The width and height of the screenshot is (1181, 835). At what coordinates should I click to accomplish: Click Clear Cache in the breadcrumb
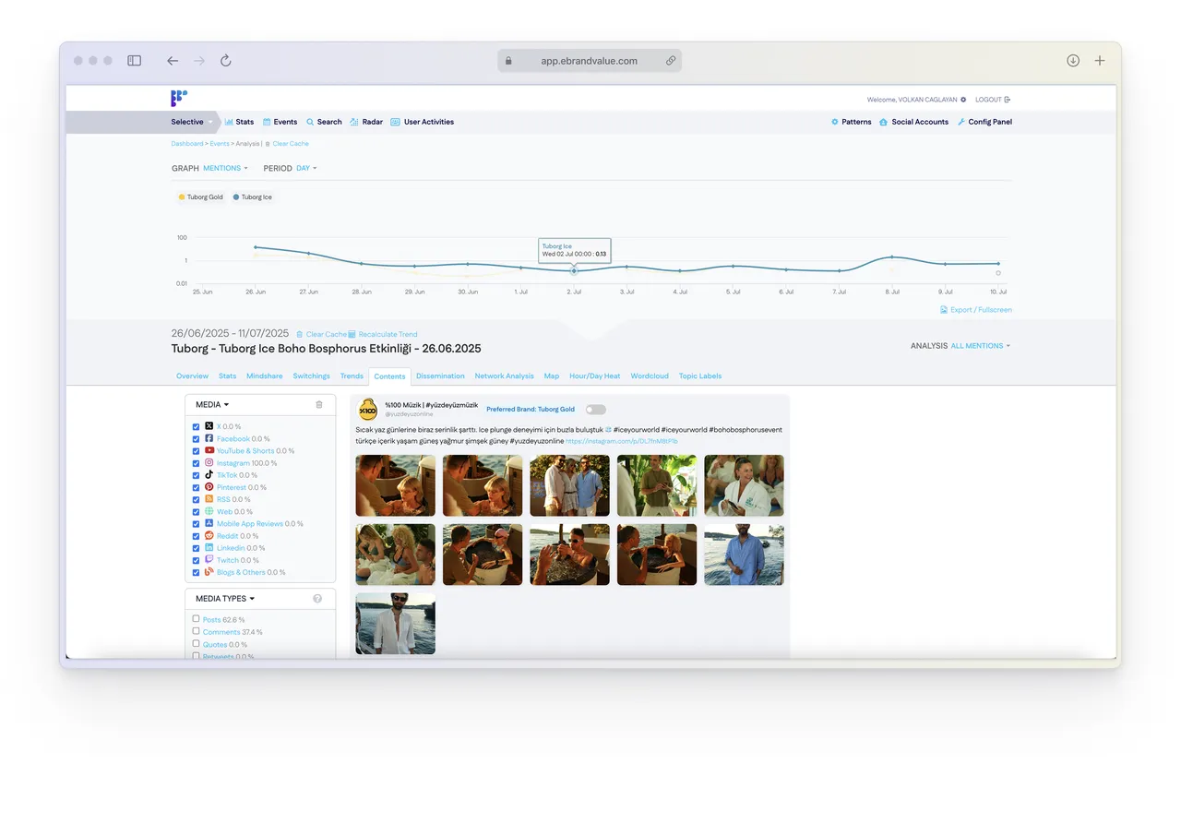291,144
